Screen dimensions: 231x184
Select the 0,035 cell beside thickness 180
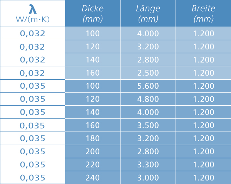coord(32,138)
